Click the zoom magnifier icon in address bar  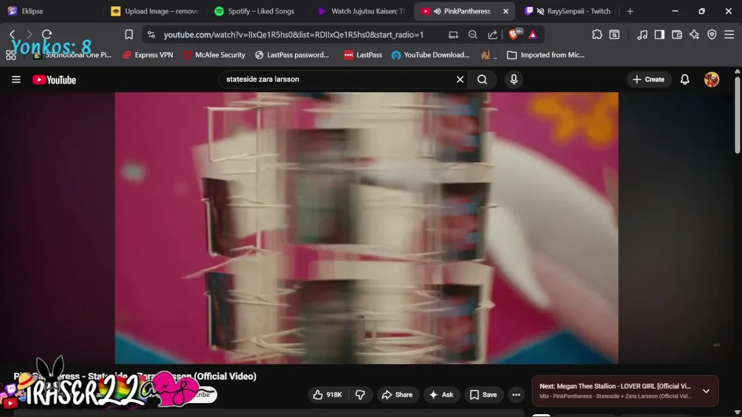pos(473,35)
